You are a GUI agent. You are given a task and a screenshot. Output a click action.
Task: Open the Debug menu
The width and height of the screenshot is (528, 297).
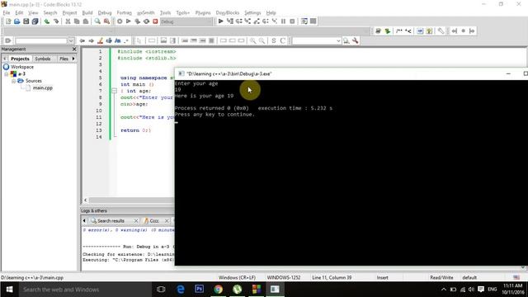105,13
